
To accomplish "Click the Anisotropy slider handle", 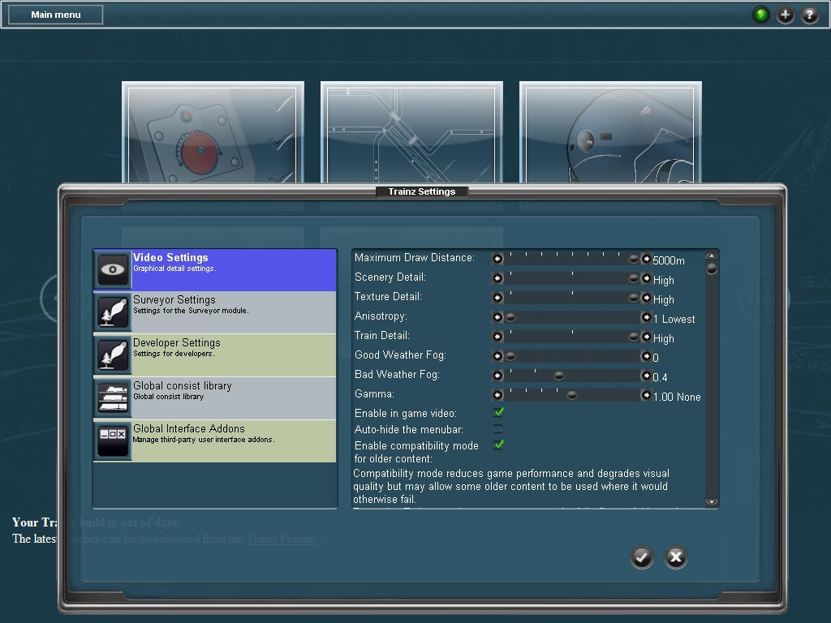I will (510, 318).
